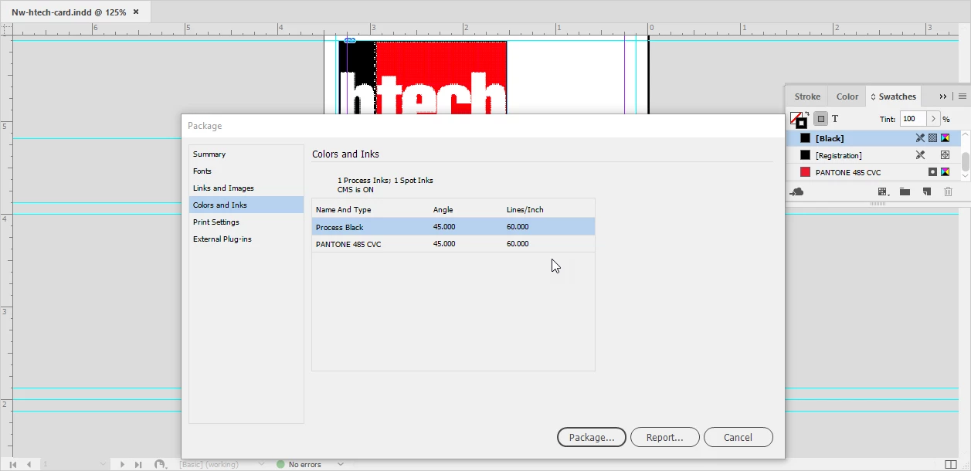
Task: Open the Show swatch kinds grid menu
Action: pos(883,191)
